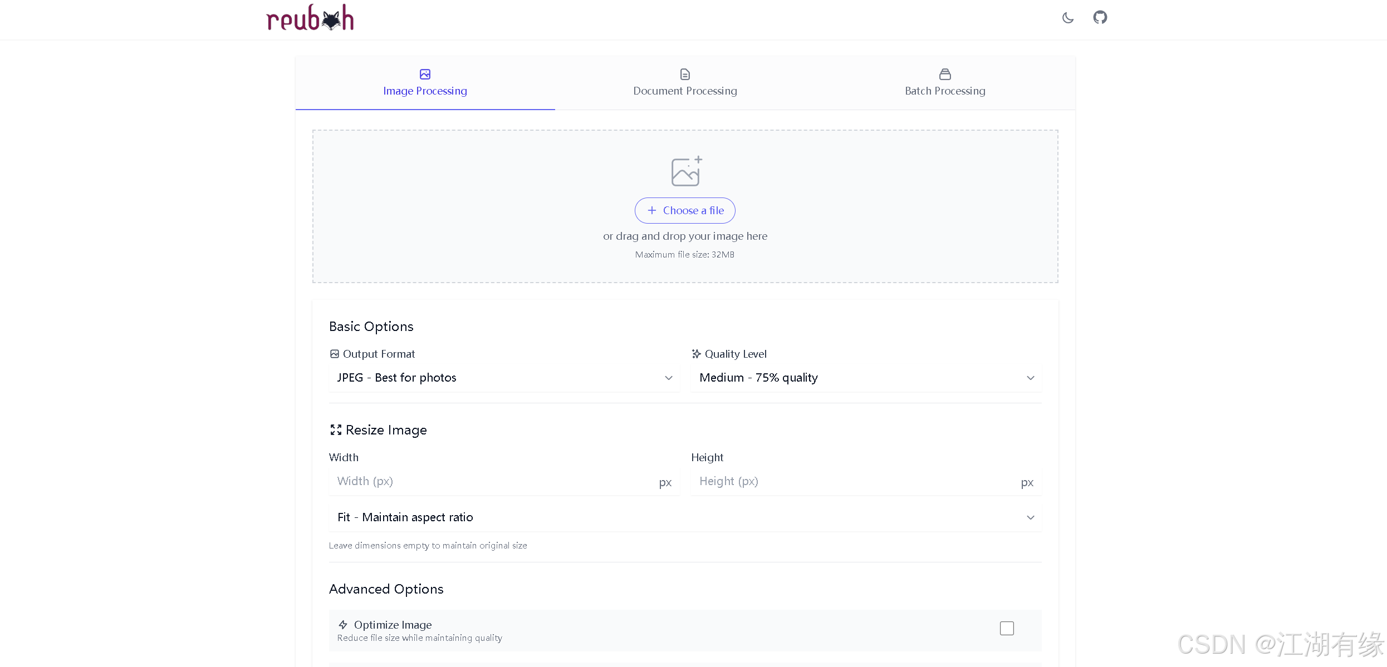Screen dimensions: 1387x667
Task: Expand the Quality Level dropdown
Action: [866, 378]
